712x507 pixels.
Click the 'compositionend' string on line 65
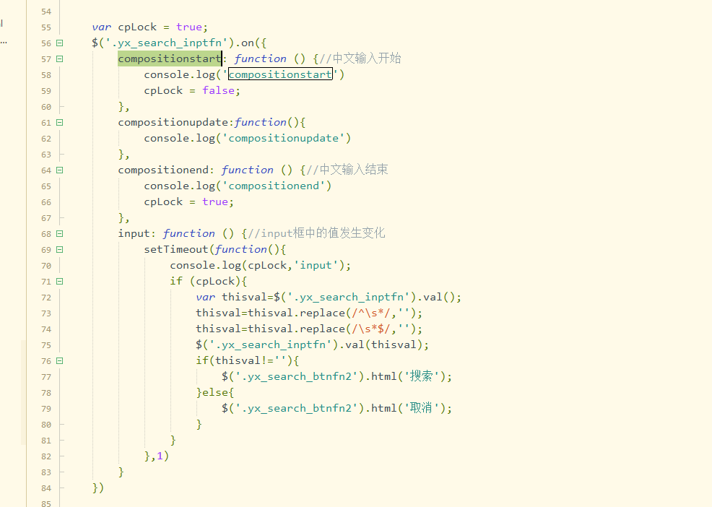[274, 186]
